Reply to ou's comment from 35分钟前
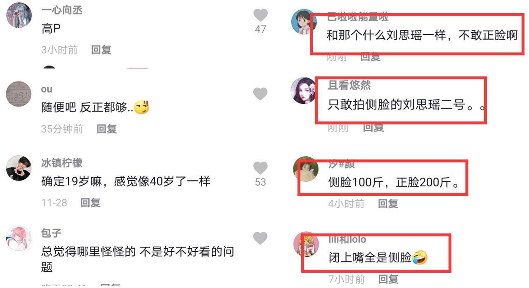 [107, 129]
